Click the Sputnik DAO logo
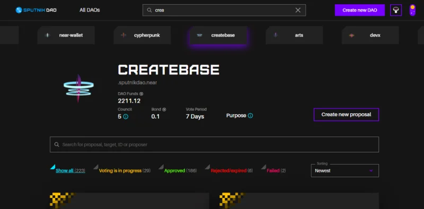The image size is (424, 209). pyautogui.click(x=36, y=10)
